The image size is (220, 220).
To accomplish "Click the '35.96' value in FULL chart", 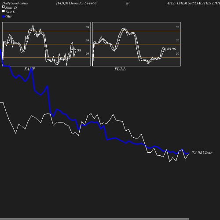I will point(171,49).
